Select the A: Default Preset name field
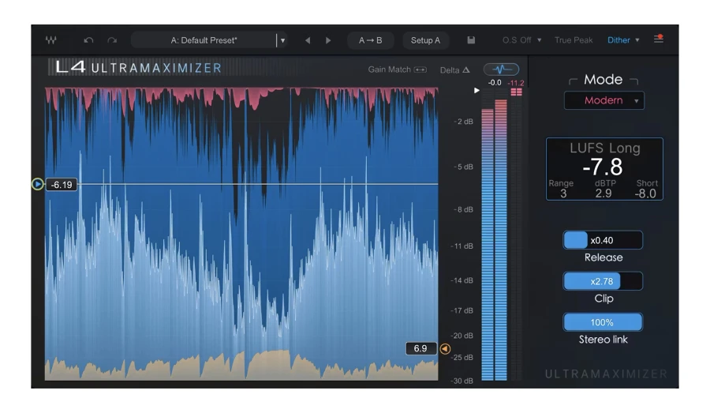This screenshot has width=710, height=413. pyautogui.click(x=204, y=40)
